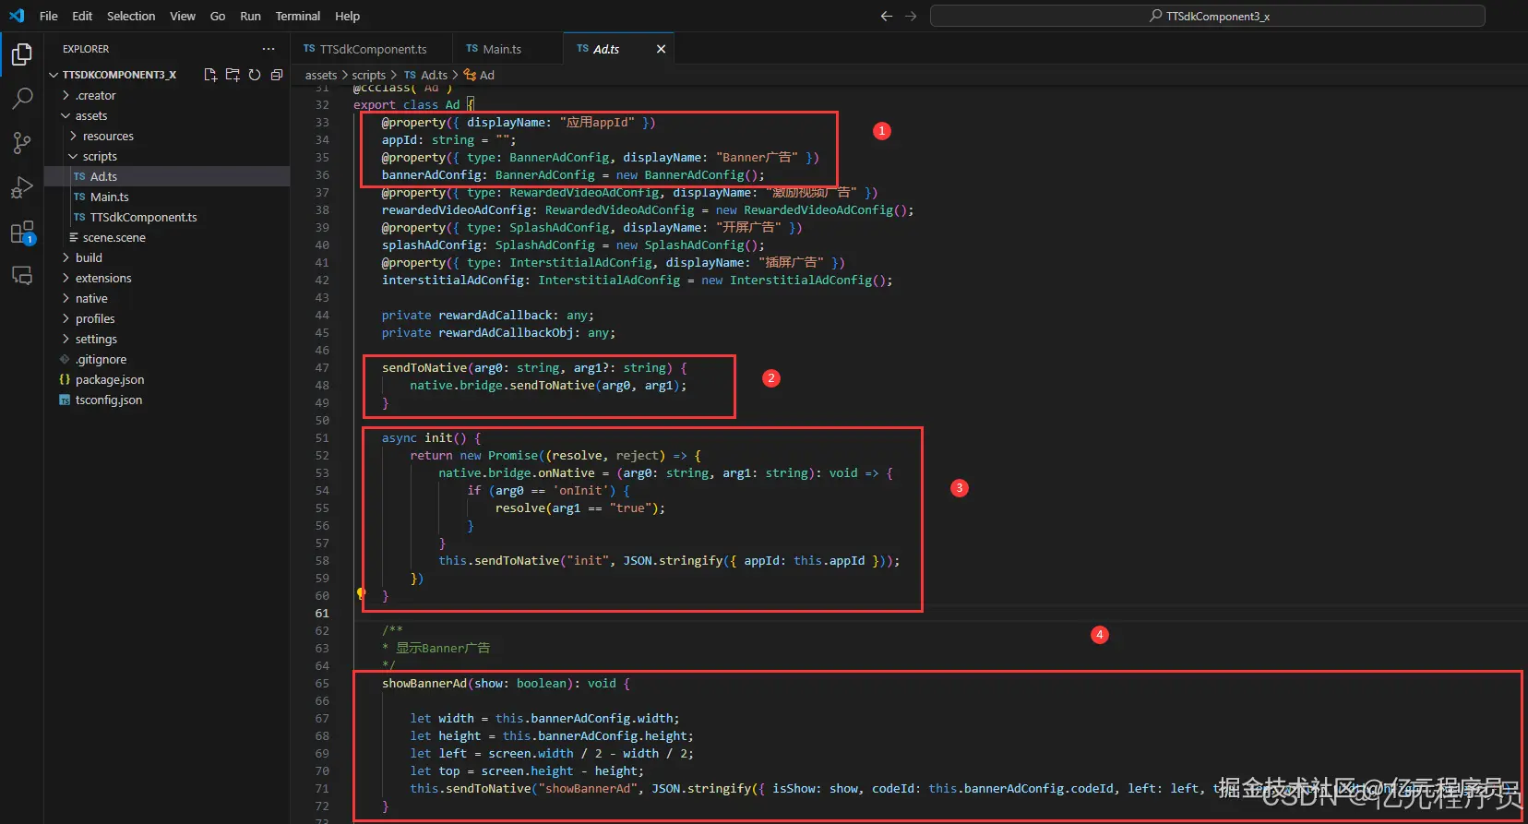Open the Terminal menu

[x=297, y=16]
